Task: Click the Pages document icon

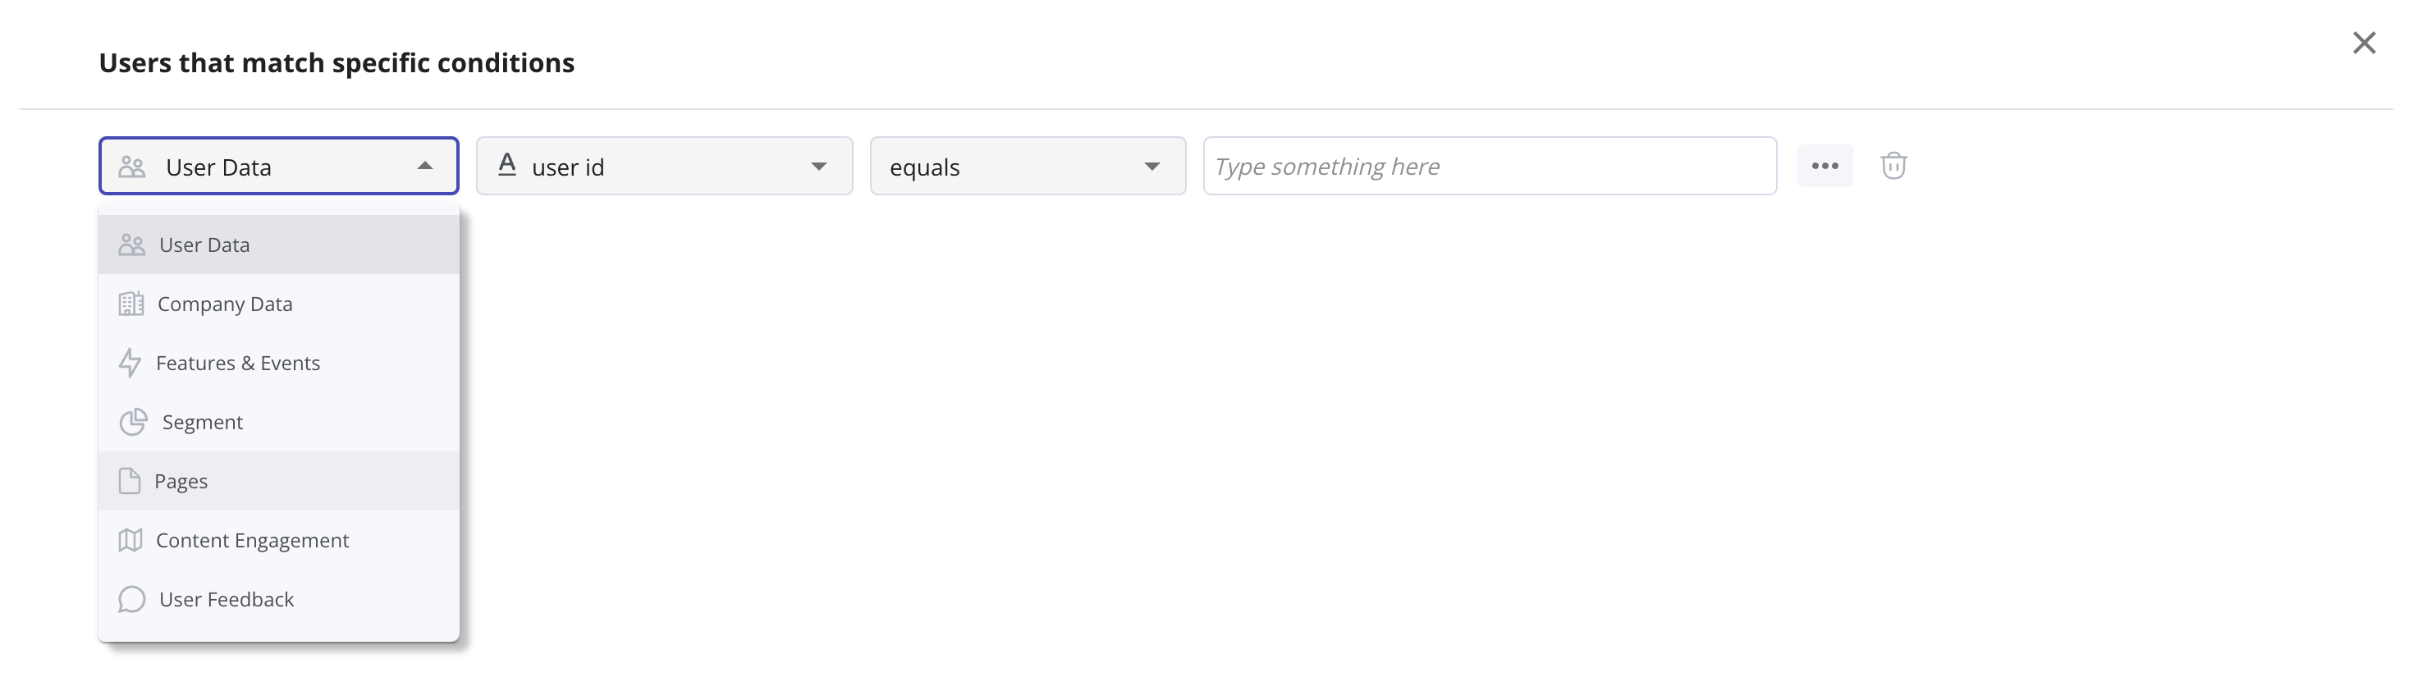Action: [131, 480]
